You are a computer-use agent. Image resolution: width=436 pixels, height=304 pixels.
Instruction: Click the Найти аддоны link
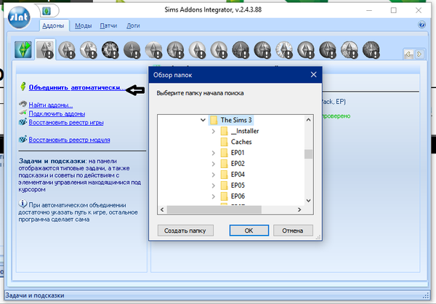click(x=51, y=105)
